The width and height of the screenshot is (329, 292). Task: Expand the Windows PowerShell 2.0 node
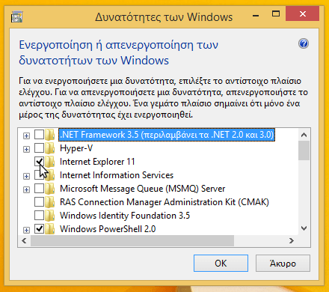click(x=26, y=230)
